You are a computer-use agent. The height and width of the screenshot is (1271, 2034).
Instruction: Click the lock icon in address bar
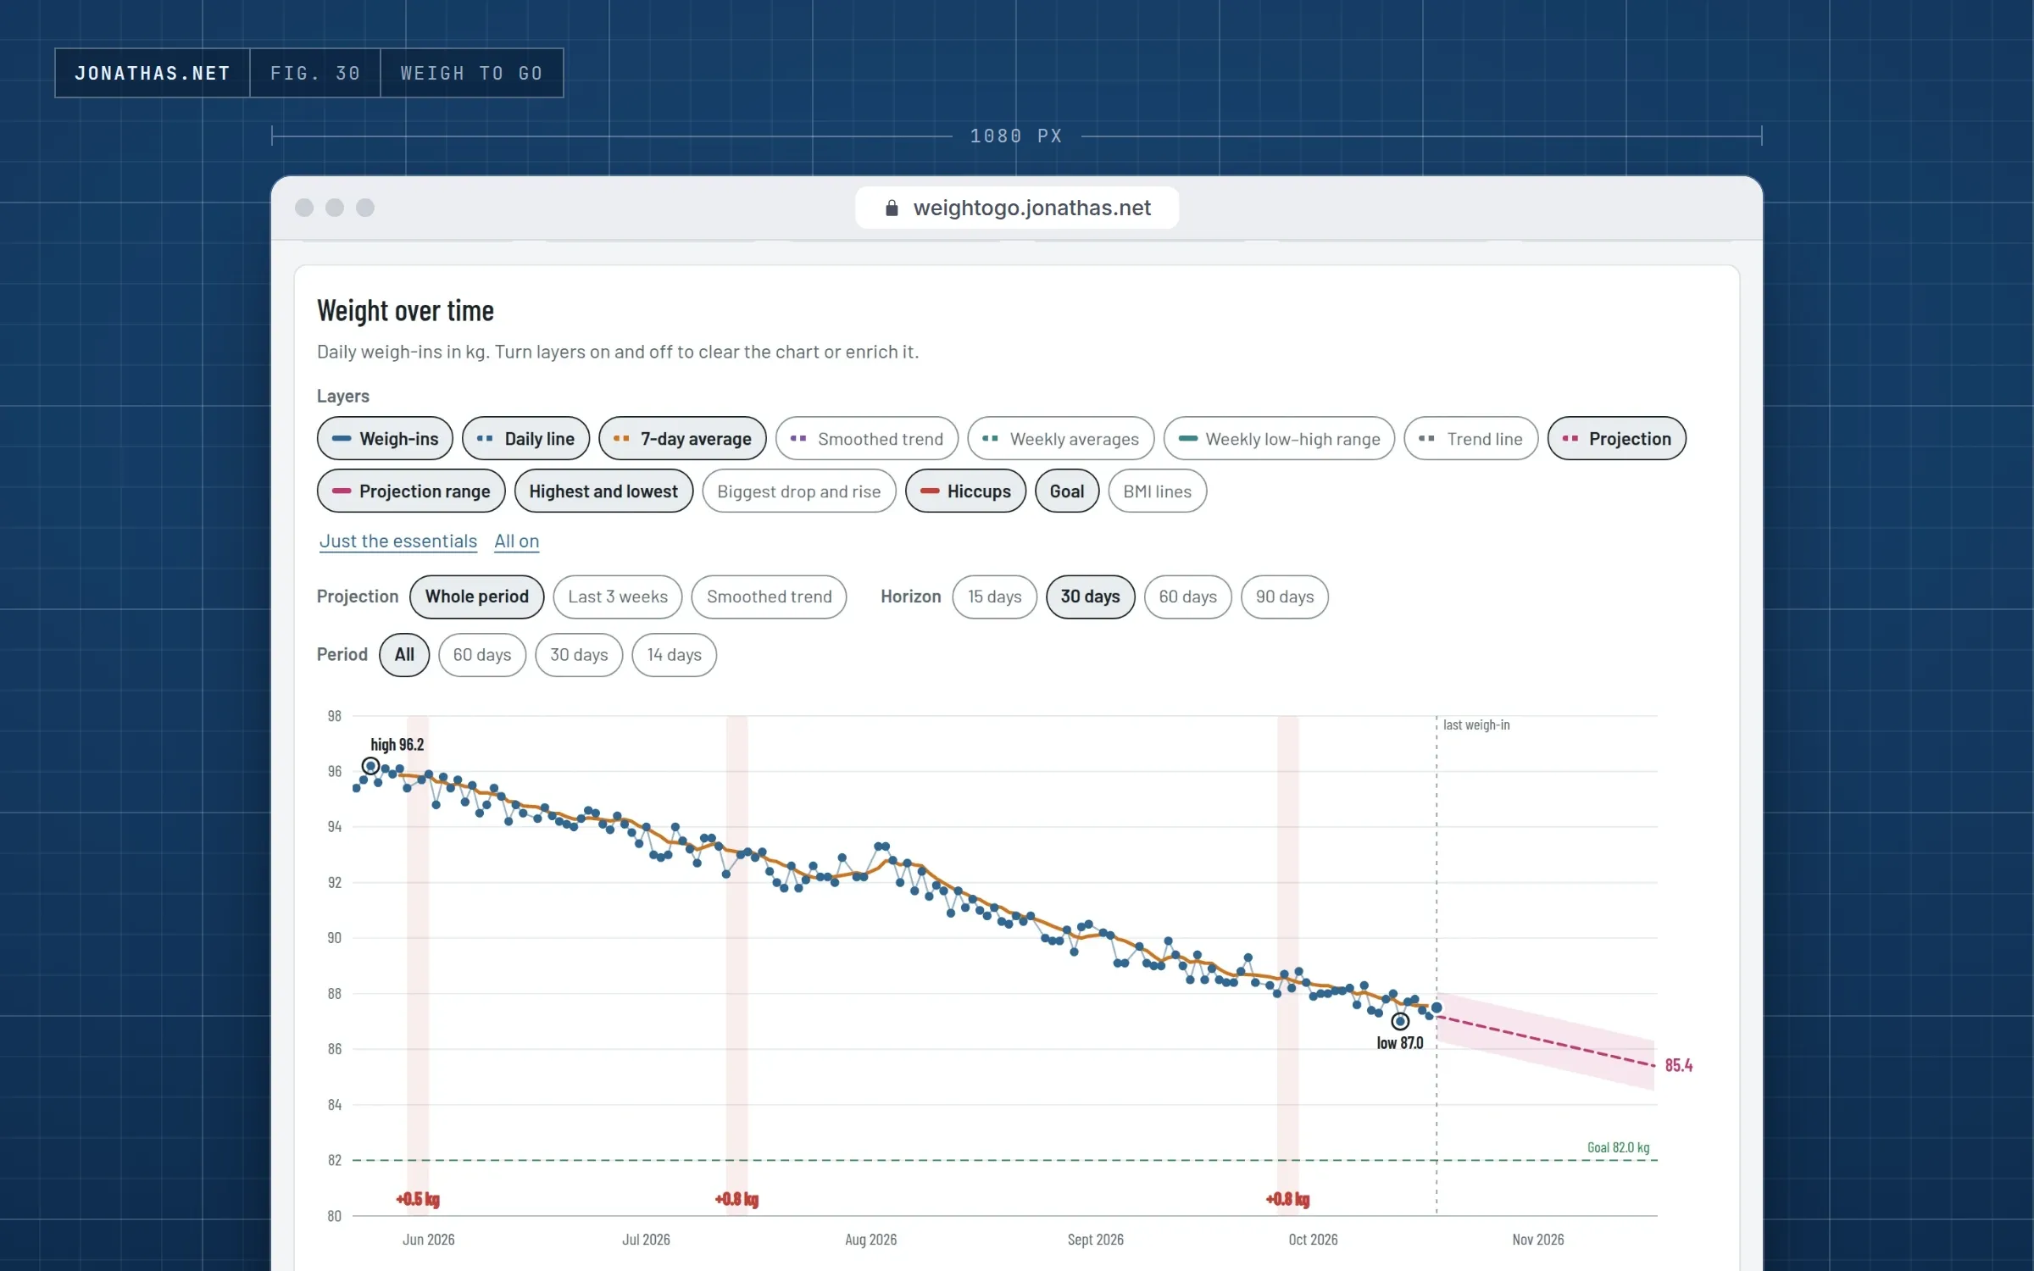[x=892, y=208]
